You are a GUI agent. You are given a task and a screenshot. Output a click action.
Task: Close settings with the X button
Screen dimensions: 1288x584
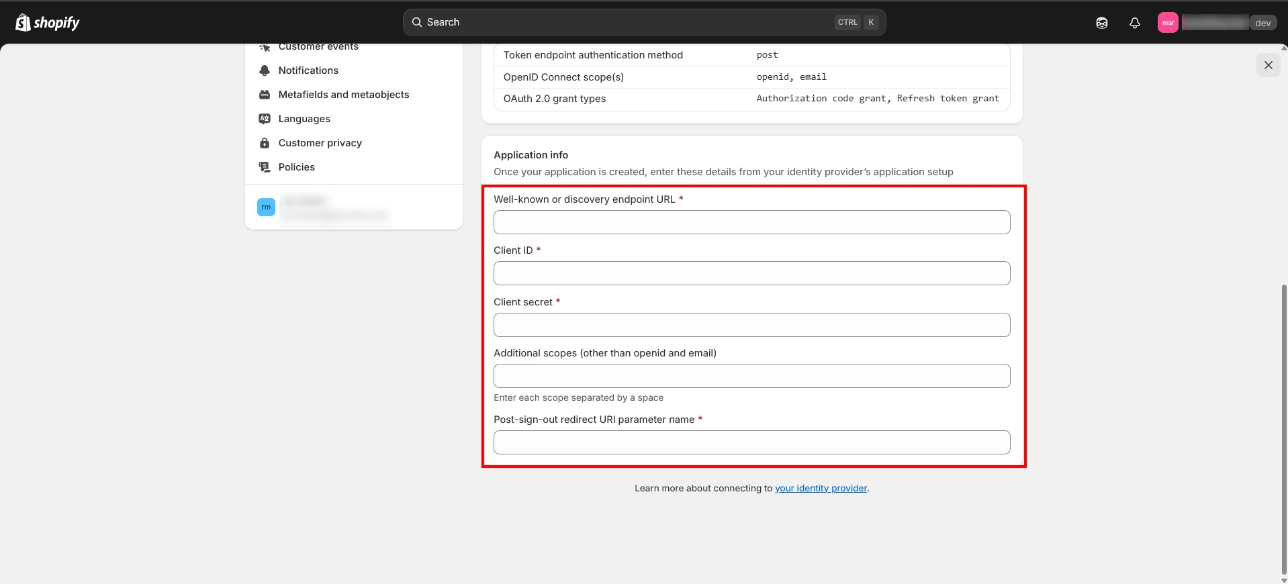[1268, 65]
